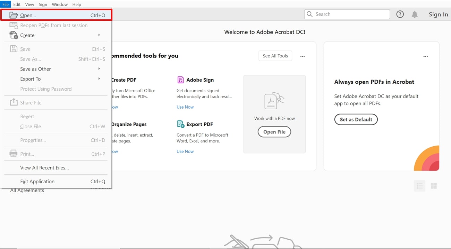The width and height of the screenshot is (451, 249).
Task: Expand the Save as Other submenu
Action: point(99,69)
